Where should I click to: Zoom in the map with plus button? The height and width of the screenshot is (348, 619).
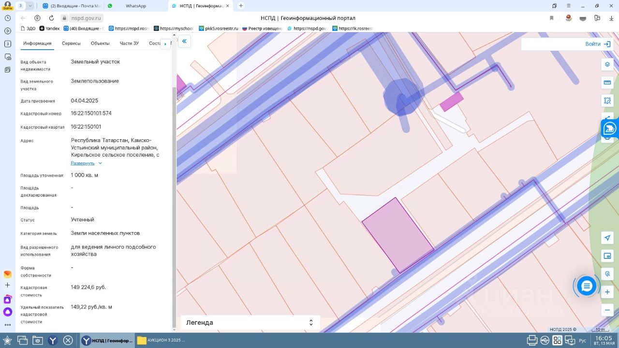[607, 292]
